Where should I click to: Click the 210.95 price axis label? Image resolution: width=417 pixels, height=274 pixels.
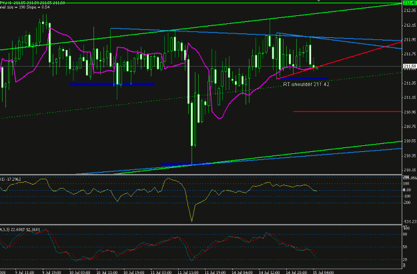[x=410, y=112]
